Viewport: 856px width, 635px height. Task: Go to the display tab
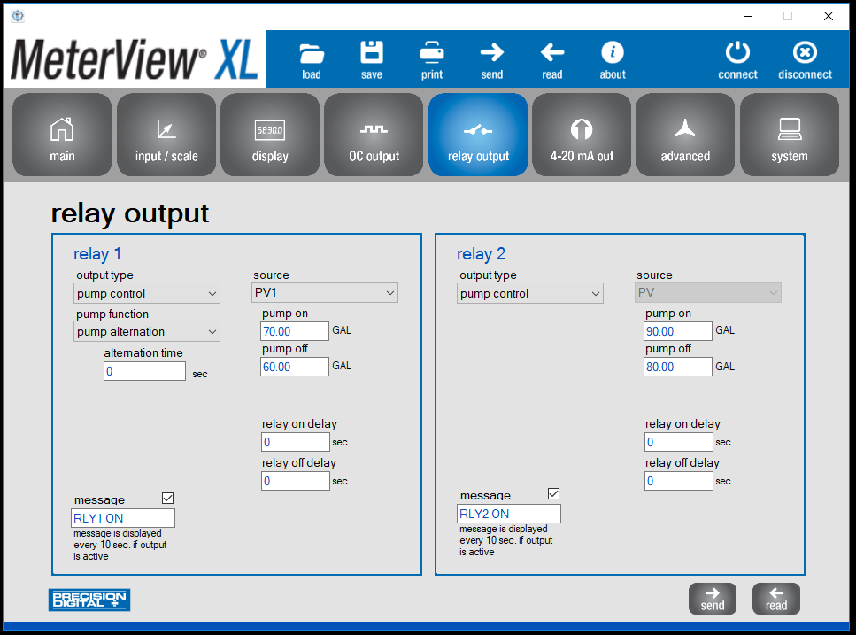click(x=270, y=135)
